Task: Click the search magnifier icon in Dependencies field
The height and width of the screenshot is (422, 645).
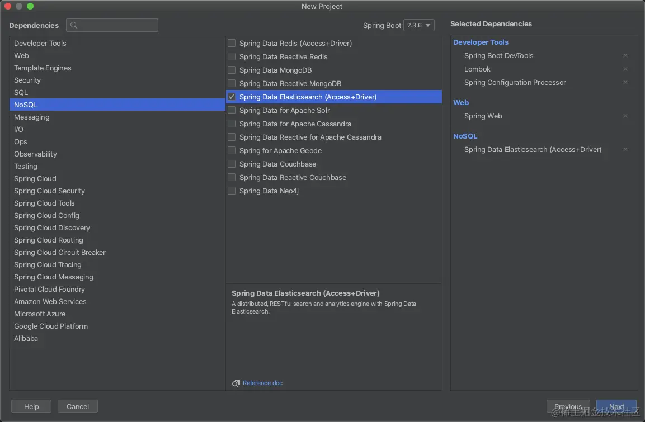Action: pos(74,25)
